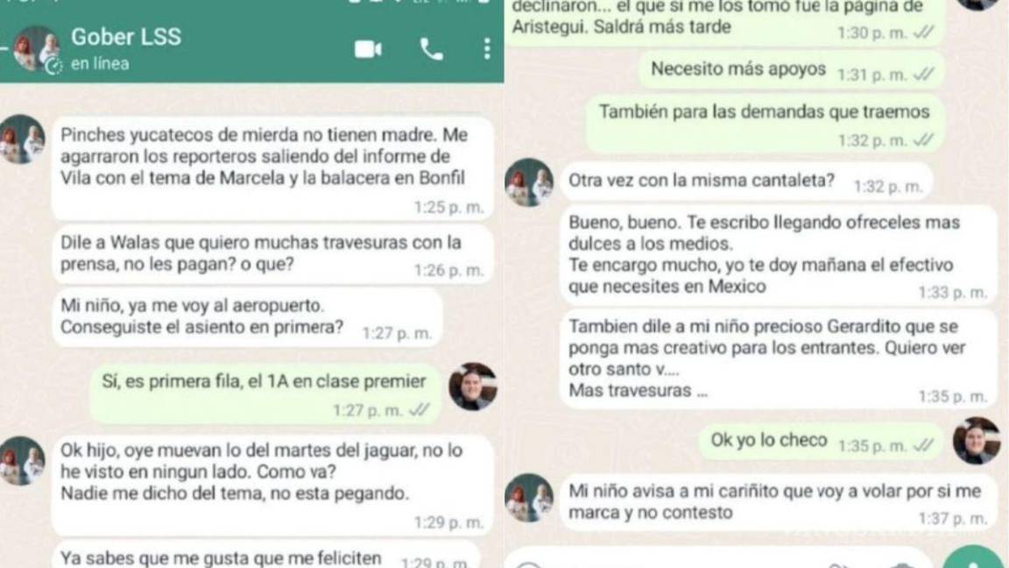Open the three-dot more options menu
The height and width of the screenshot is (568, 1009).
pos(486,49)
